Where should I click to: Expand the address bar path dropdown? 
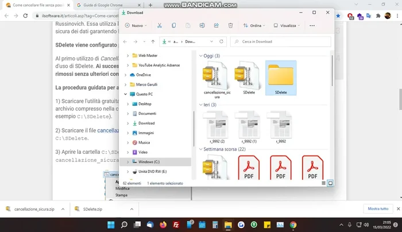pos(211,41)
